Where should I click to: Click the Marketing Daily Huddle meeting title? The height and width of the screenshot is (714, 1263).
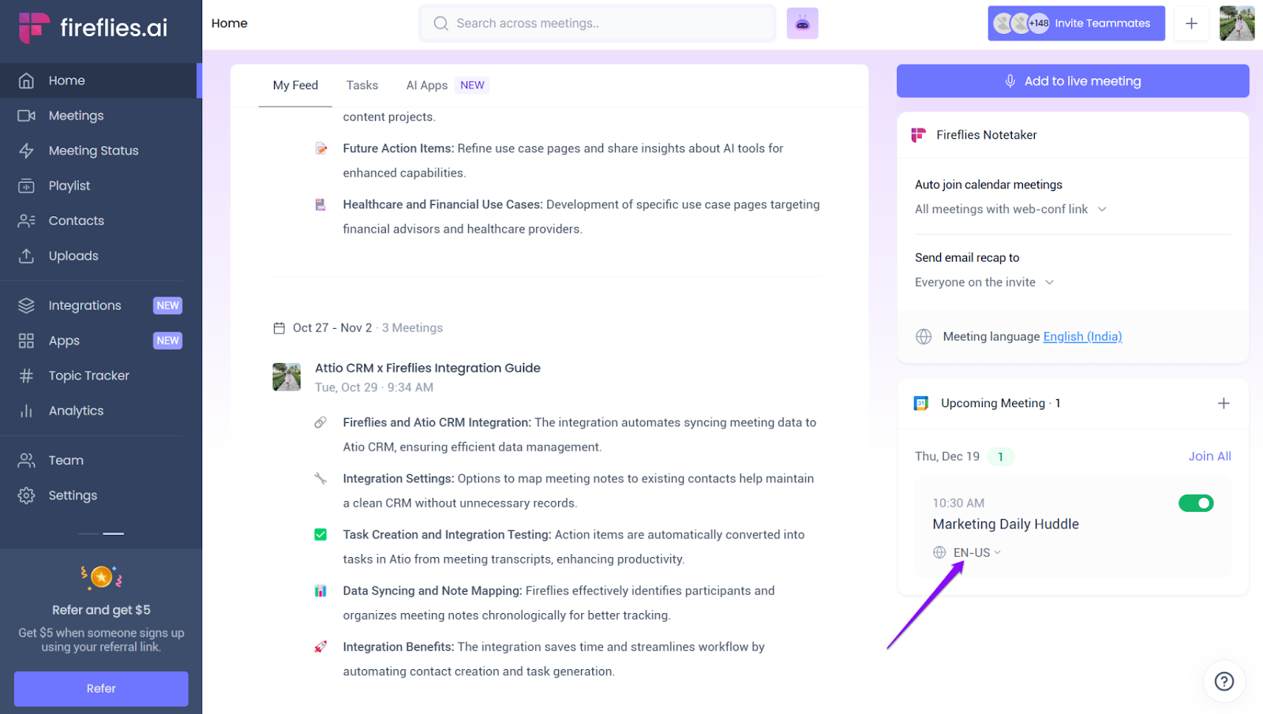coord(1005,524)
